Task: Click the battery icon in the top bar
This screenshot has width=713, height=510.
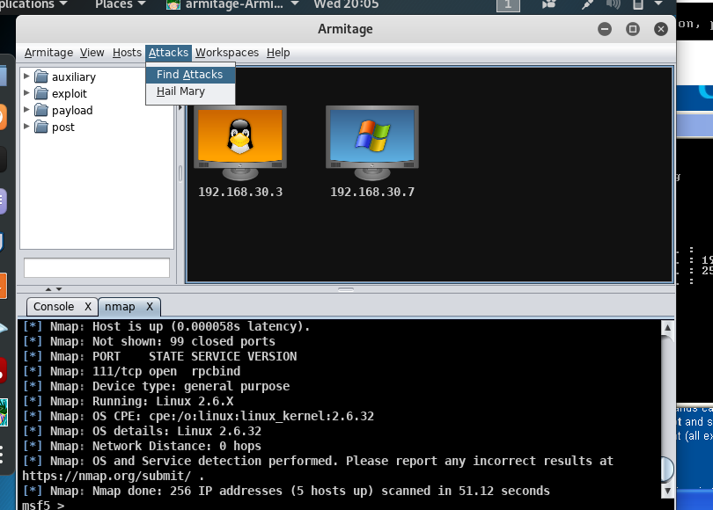Action: [x=638, y=4]
